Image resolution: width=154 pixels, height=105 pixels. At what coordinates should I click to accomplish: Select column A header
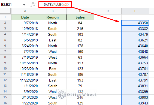[25, 11]
